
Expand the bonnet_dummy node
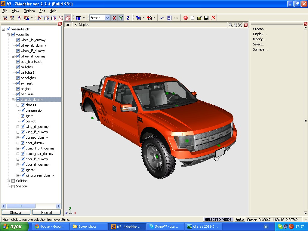coord(18,138)
